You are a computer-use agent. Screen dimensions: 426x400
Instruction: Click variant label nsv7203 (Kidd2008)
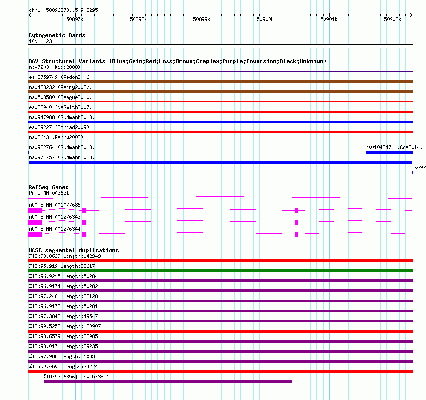[x=55, y=67]
